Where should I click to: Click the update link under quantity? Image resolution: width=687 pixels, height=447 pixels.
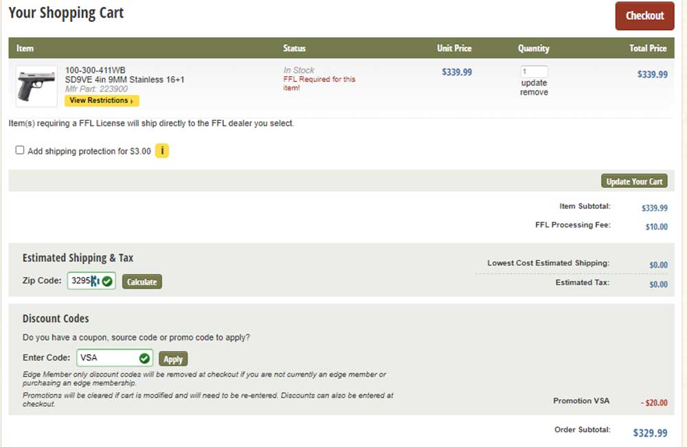[x=534, y=83]
